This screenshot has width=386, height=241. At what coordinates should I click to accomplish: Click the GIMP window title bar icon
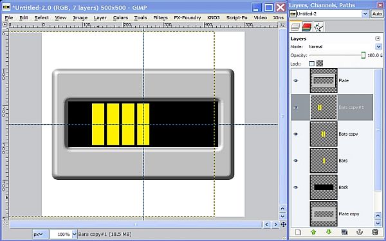[6, 7]
